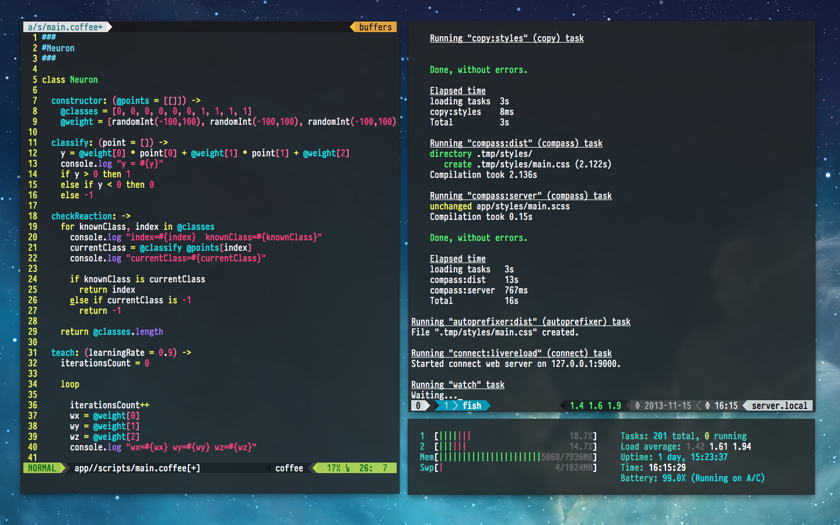
Task: Click the clock icon beside date 2013-11-15
Action: point(638,406)
